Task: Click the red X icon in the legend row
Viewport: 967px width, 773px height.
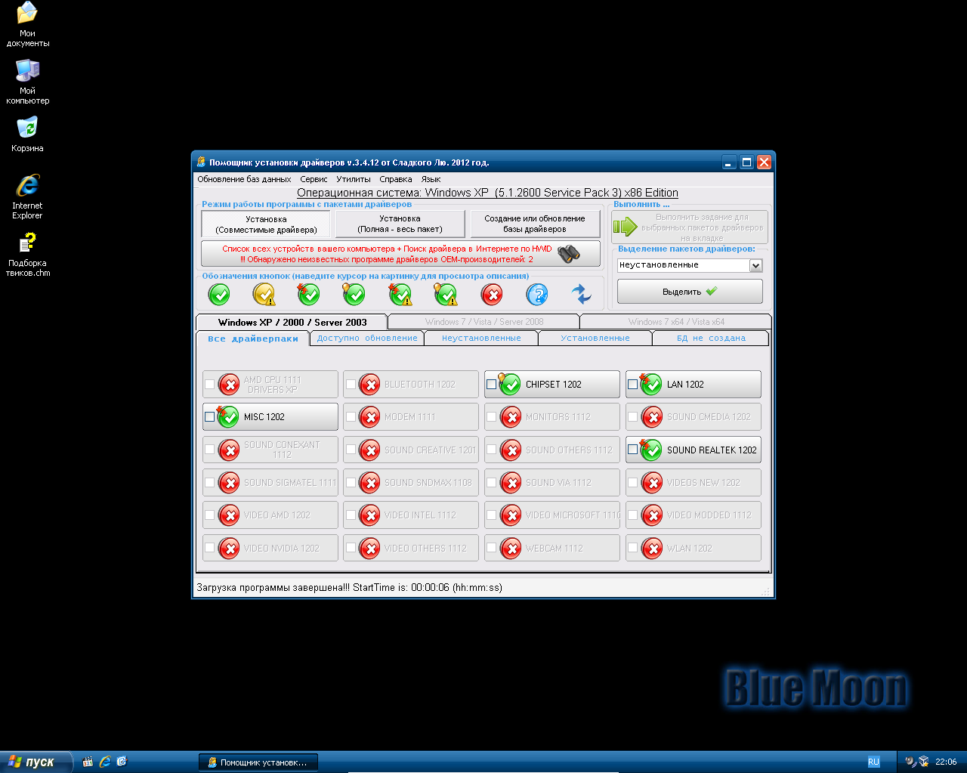Action: (492, 294)
